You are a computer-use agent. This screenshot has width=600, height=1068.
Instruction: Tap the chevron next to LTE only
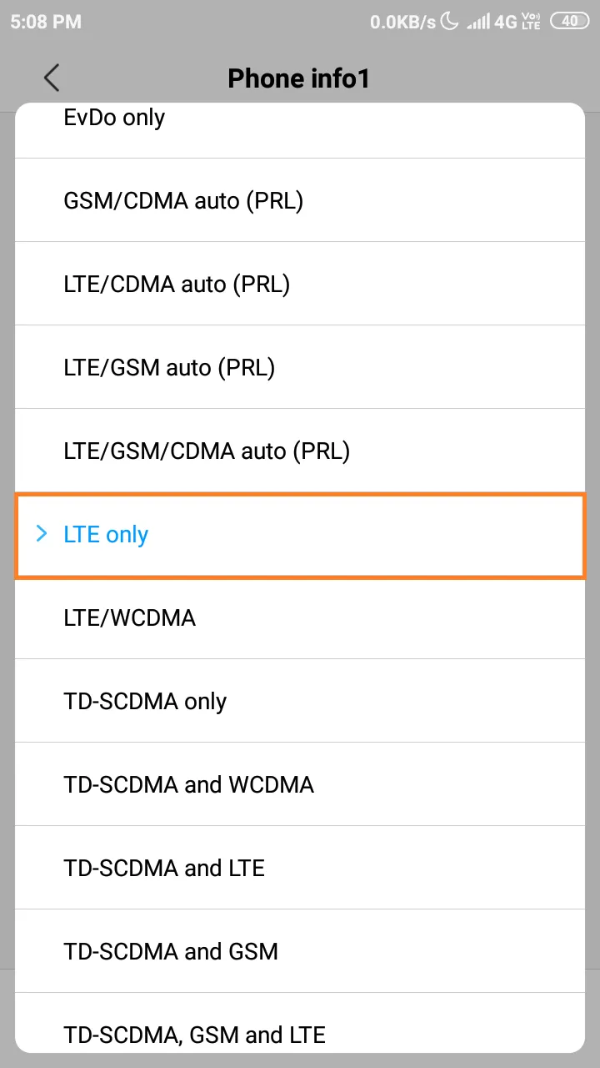tap(41, 534)
